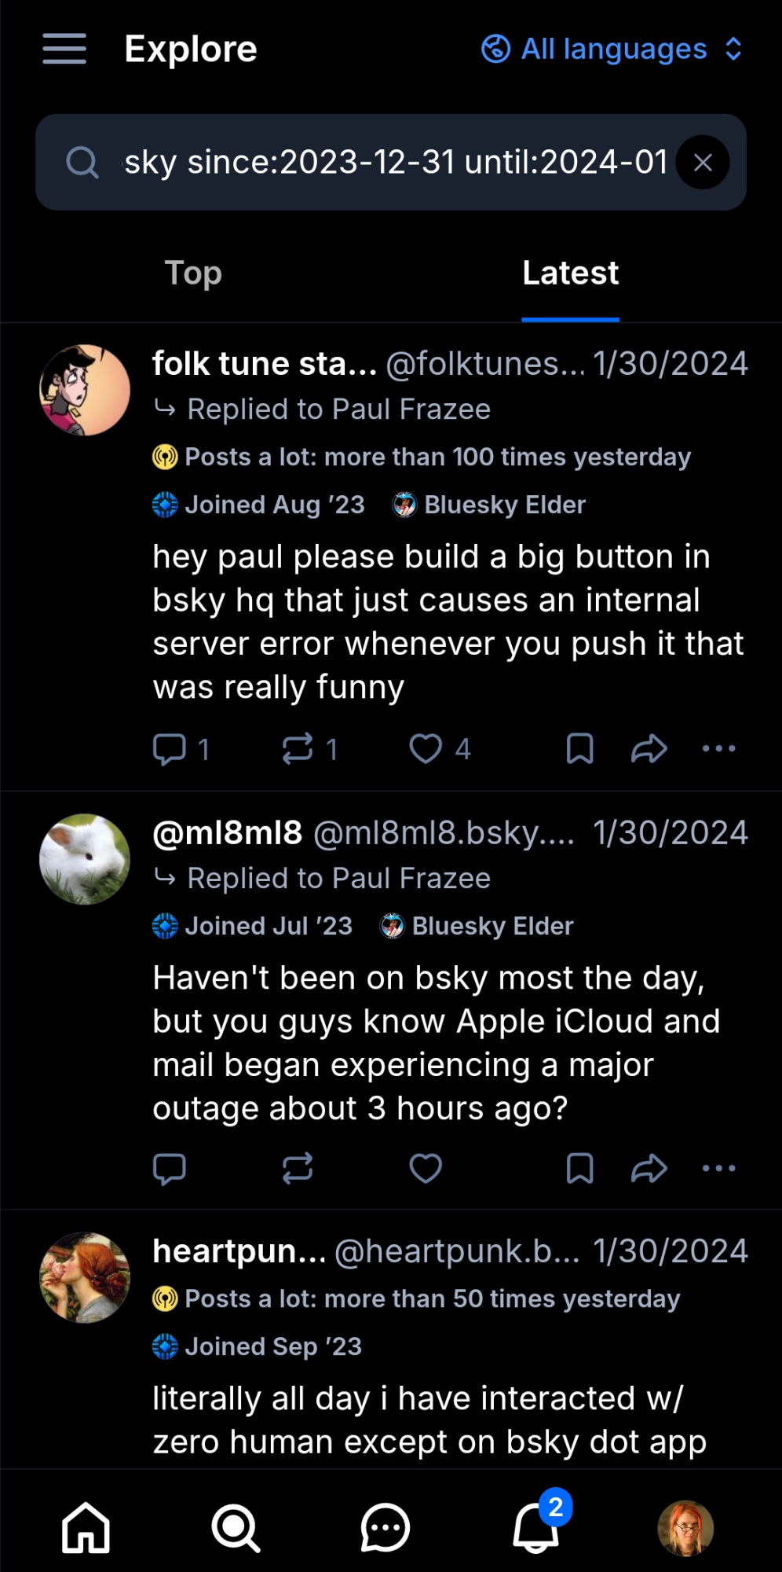Select the Latest results tab
This screenshot has width=782, height=1572.
(x=570, y=274)
